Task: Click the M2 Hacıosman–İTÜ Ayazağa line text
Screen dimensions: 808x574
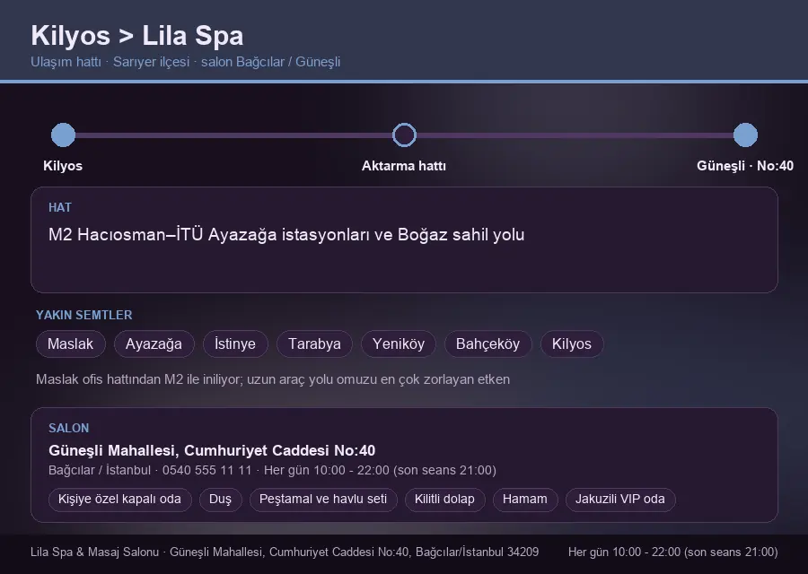Action: 286,235
